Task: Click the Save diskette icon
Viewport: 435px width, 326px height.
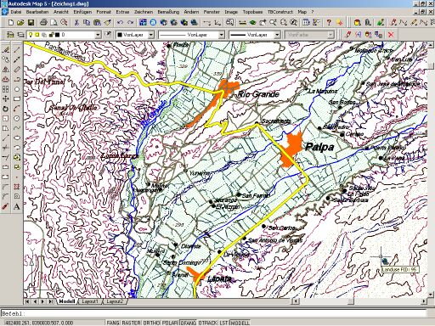Action: click(x=31, y=22)
